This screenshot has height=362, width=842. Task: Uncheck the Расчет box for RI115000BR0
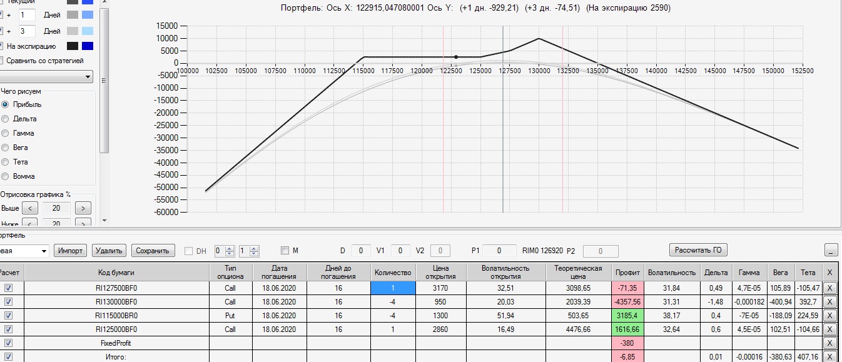(9, 315)
